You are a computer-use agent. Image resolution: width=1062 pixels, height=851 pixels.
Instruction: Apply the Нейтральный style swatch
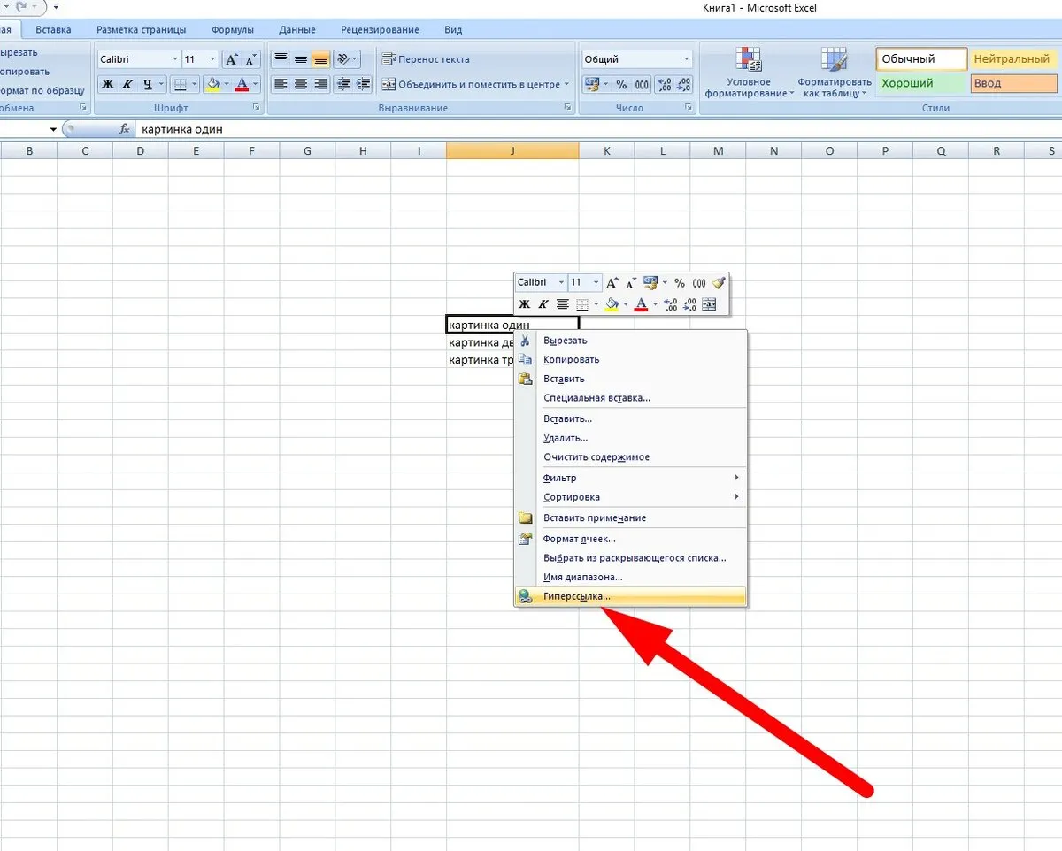pos(1012,59)
